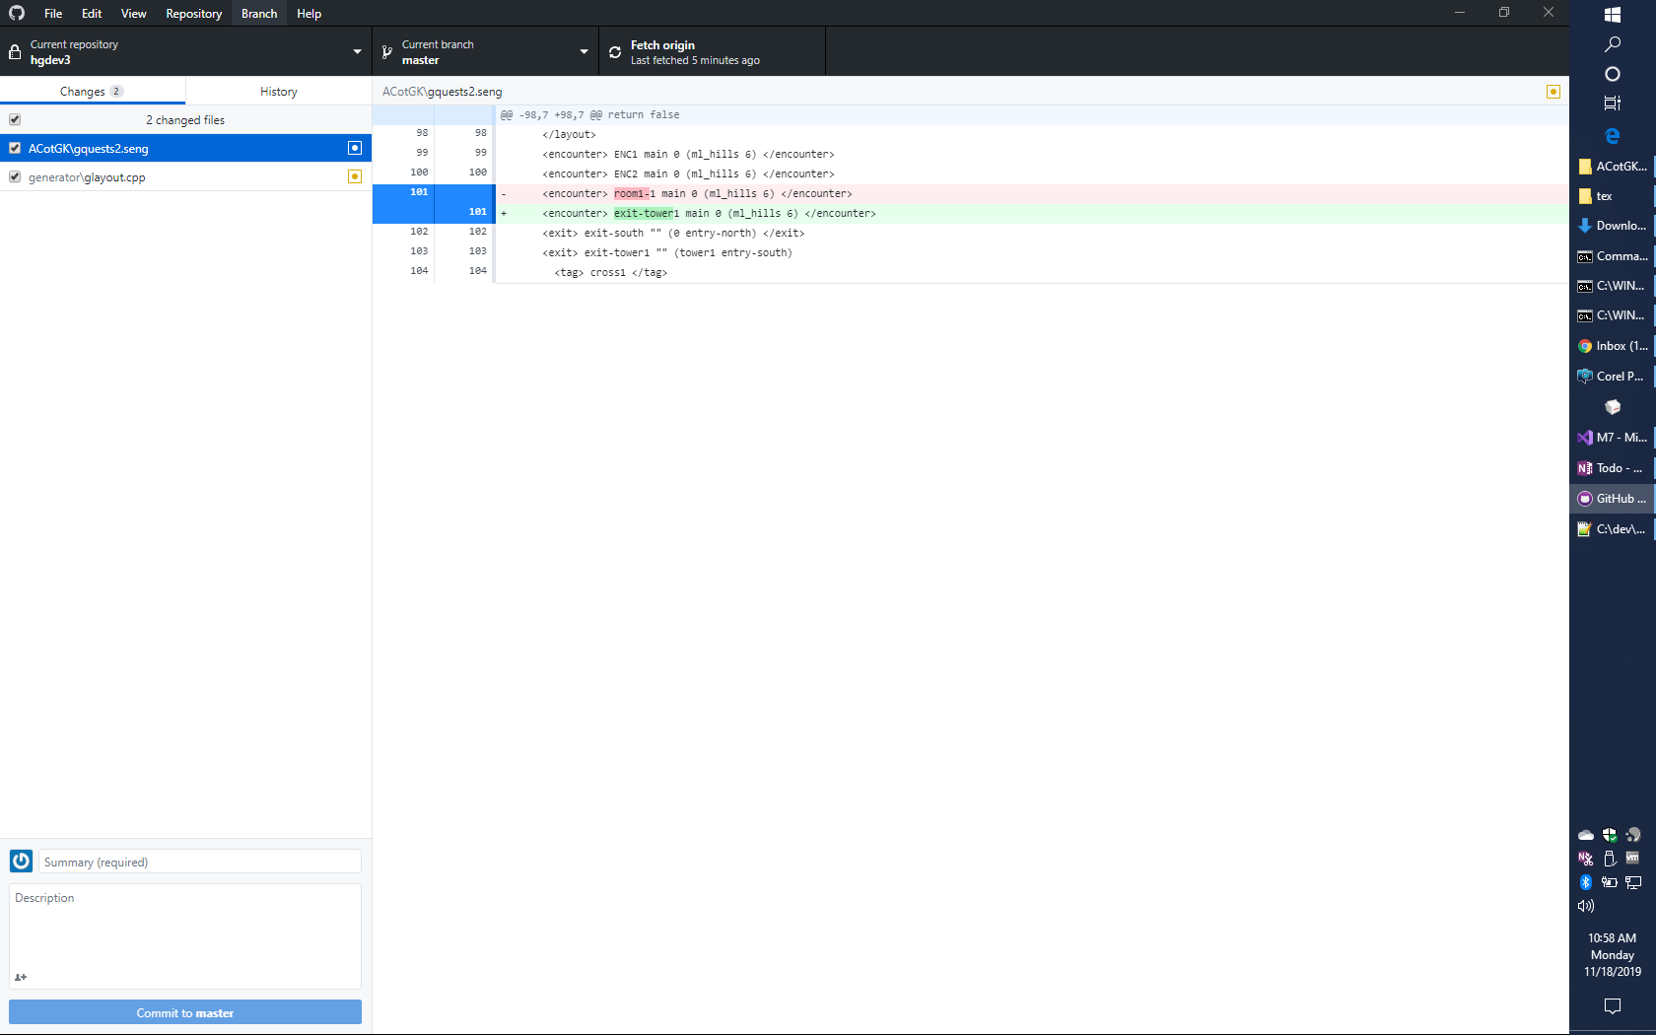Click the removed room1-1 encounter line
The height and width of the screenshot is (1035, 1656).
tap(1032, 193)
